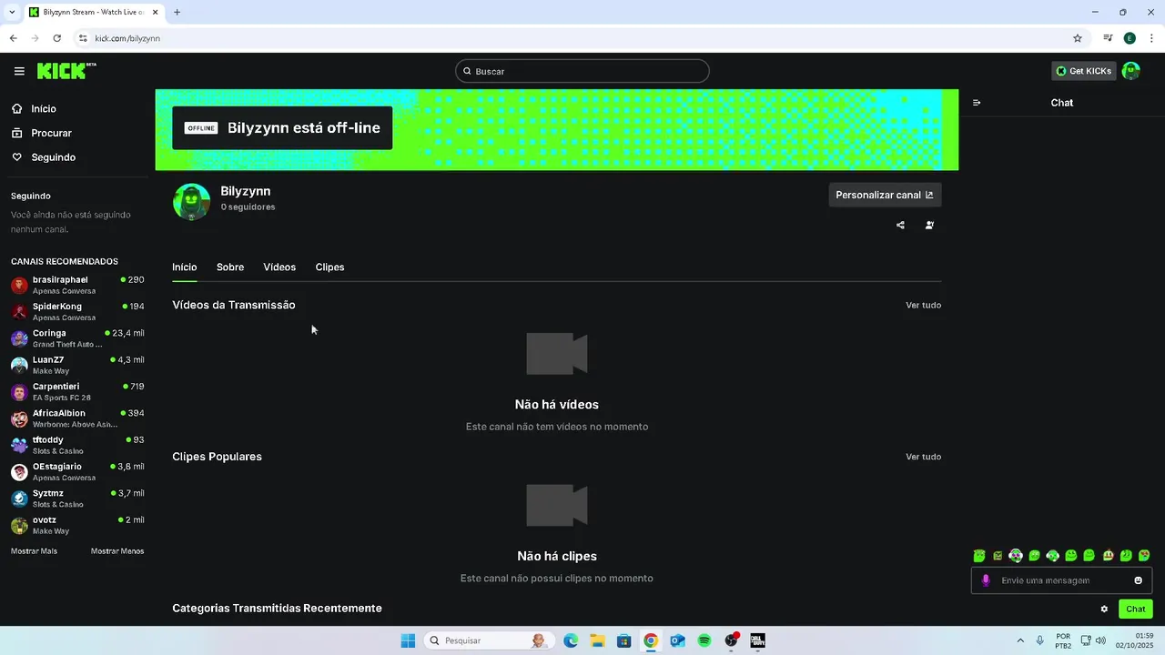Click the last emote in the chat row
This screenshot has width=1165, height=655.
(x=1144, y=556)
